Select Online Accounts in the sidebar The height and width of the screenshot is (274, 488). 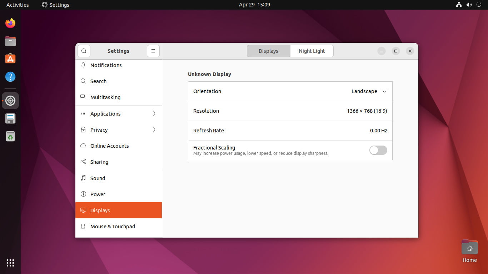[x=110, y=146]
